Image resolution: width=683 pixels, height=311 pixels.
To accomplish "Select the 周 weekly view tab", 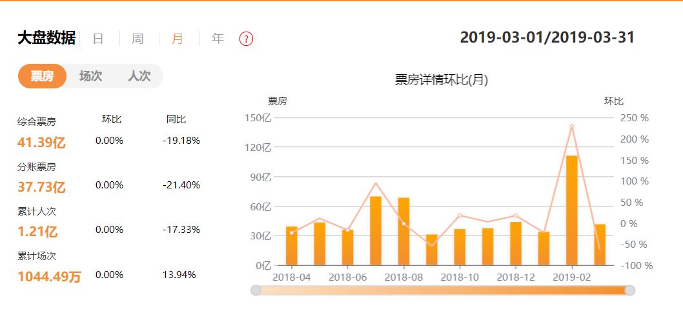I will [x=138, y=39].
